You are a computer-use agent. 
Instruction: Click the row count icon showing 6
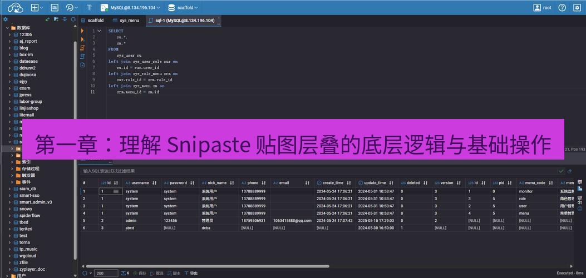tap(125, 273)
